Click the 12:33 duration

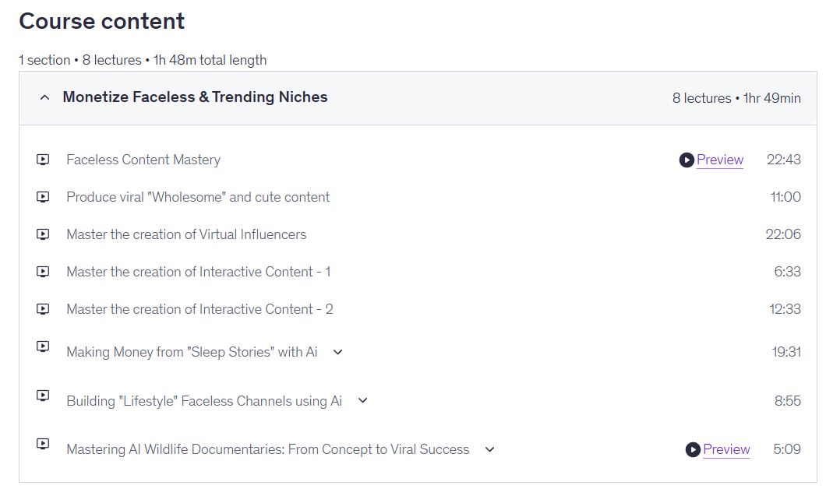[x=785, y=309]
